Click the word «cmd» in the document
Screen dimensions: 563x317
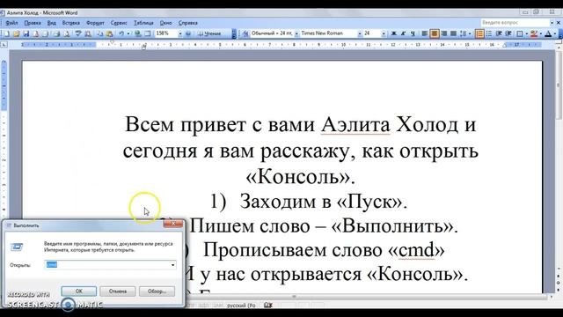click(x=416, y=250)
